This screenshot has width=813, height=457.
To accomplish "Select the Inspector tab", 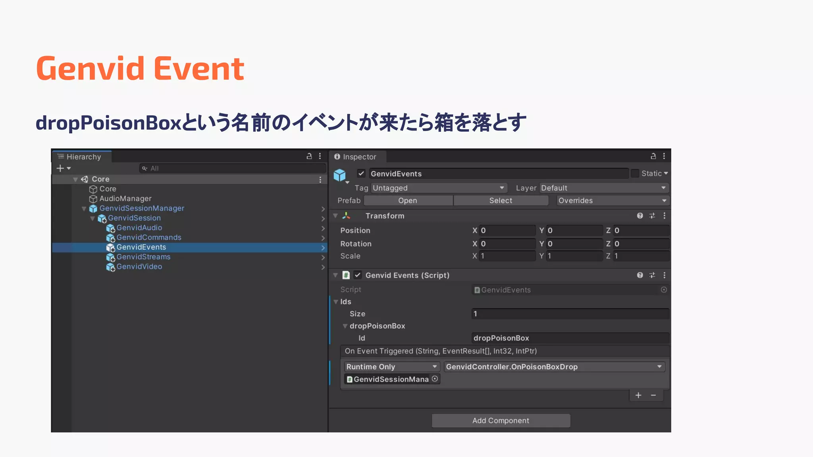I will (358, 157).
